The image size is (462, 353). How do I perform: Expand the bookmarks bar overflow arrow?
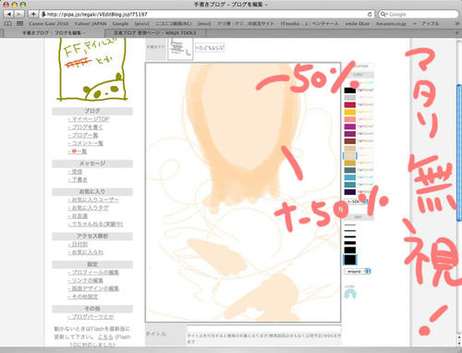(456, 24)
